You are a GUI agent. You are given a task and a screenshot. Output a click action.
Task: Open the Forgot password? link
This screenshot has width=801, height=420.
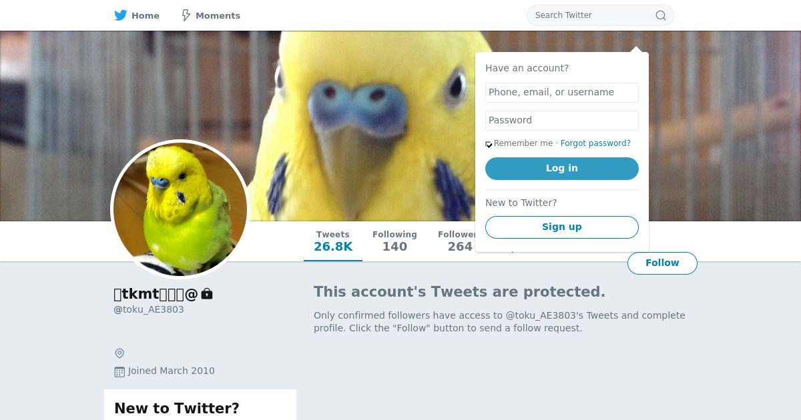click(x=595, y=143)
